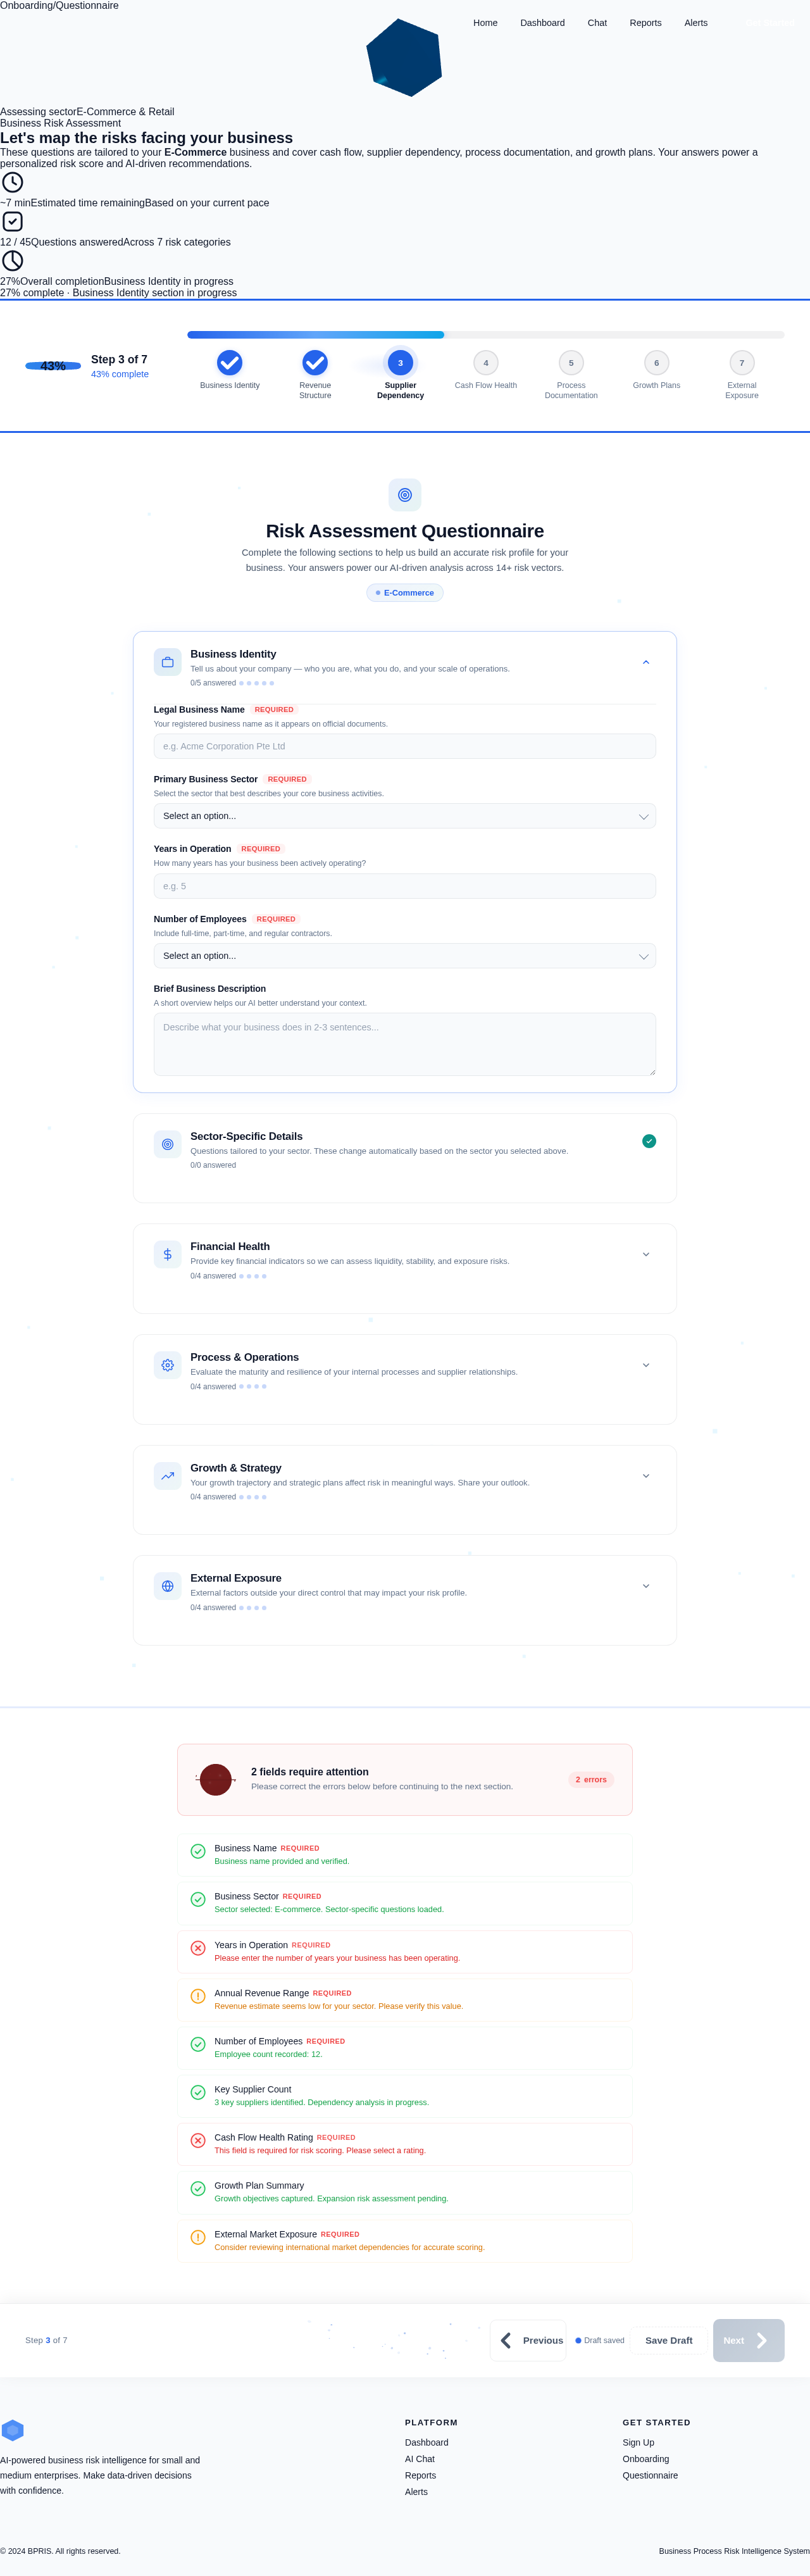Click the blue hexagon logo at top
The width and height of the screenshot is (810, 2576).
(404, 57)
